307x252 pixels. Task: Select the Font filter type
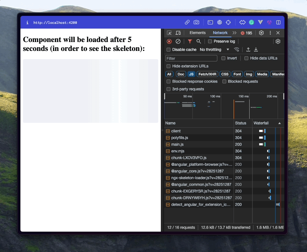click(237, 74)
